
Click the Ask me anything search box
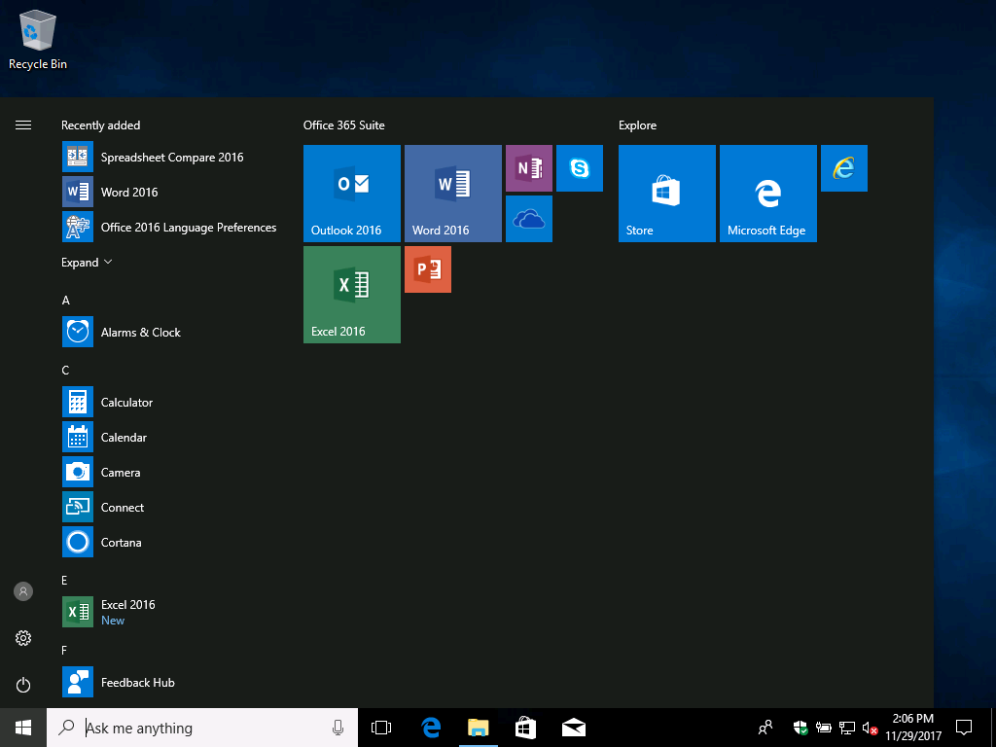202,728
